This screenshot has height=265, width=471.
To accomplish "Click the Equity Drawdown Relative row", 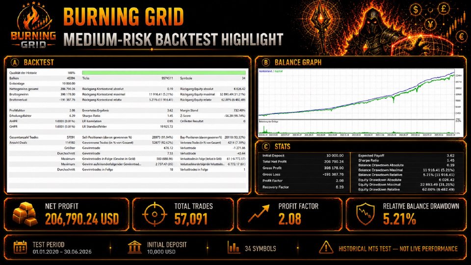I will click(406, 189).
